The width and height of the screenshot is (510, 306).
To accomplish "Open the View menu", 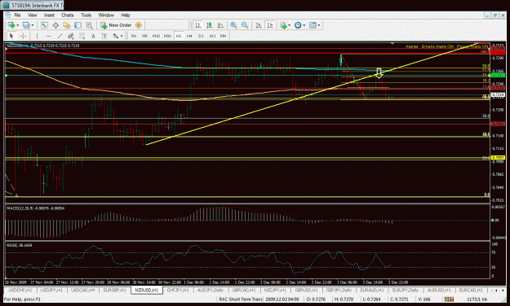I will point(32,15).
